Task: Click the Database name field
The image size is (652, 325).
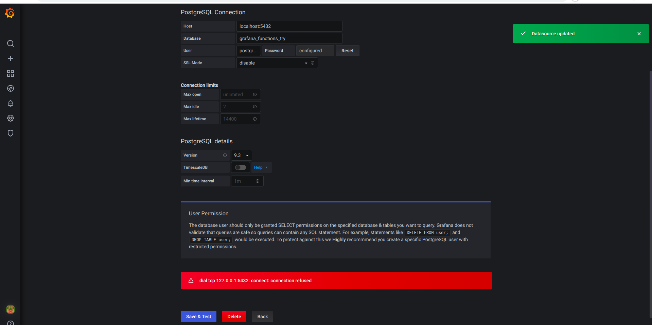Action: (289, 38)
